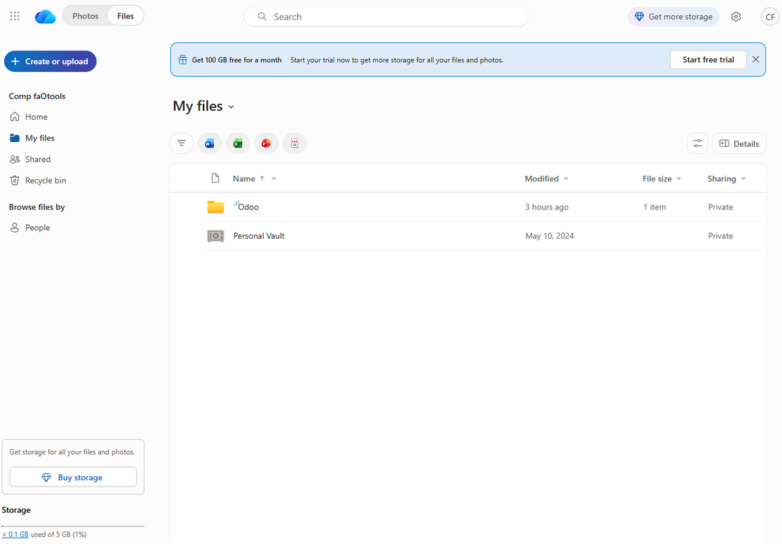Viewport: 782px width, 544px height.
Task: Filter by Word documents
Action: point(210,143)
